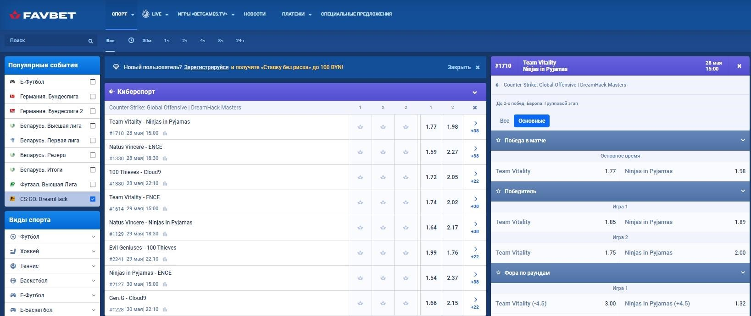Open СПЕЦИАЛЬНЫЕ ПРЕДЛОЖЕНИЯ page

(x=356, y=14)
